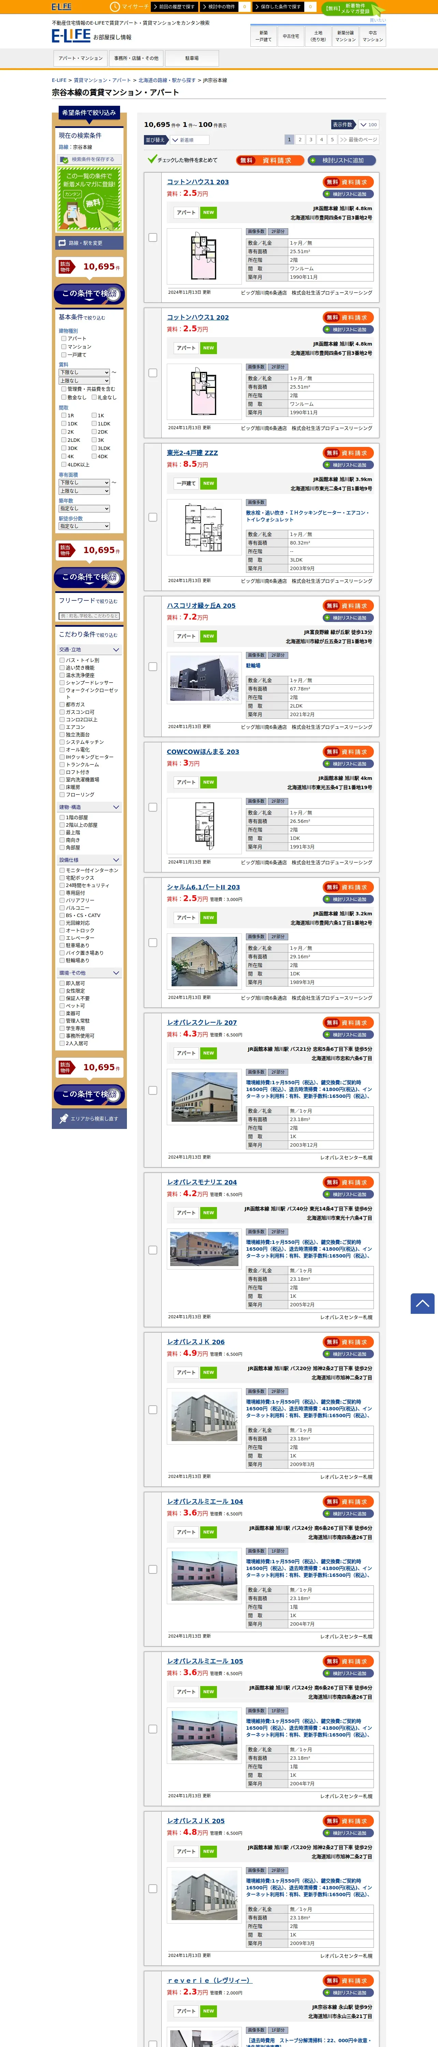Click NEW badge on コットンハウス1 203
The height and width of the screenshot is (2047, 438).
coord(208,213)
